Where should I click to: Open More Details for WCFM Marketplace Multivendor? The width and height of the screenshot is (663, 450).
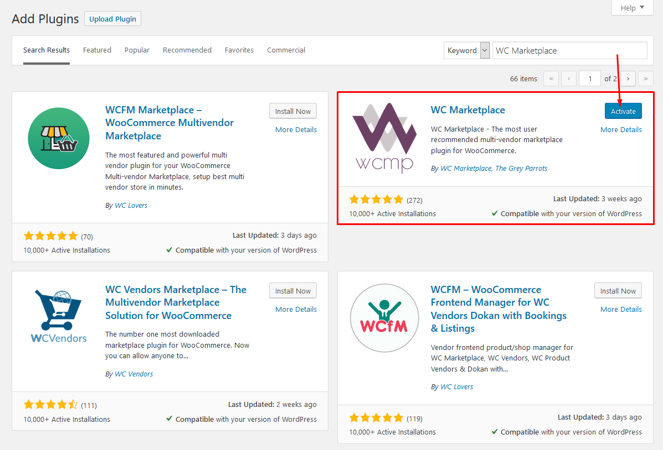(296, 129)
